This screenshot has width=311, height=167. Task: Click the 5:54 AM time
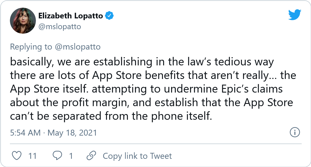(25, 133)
